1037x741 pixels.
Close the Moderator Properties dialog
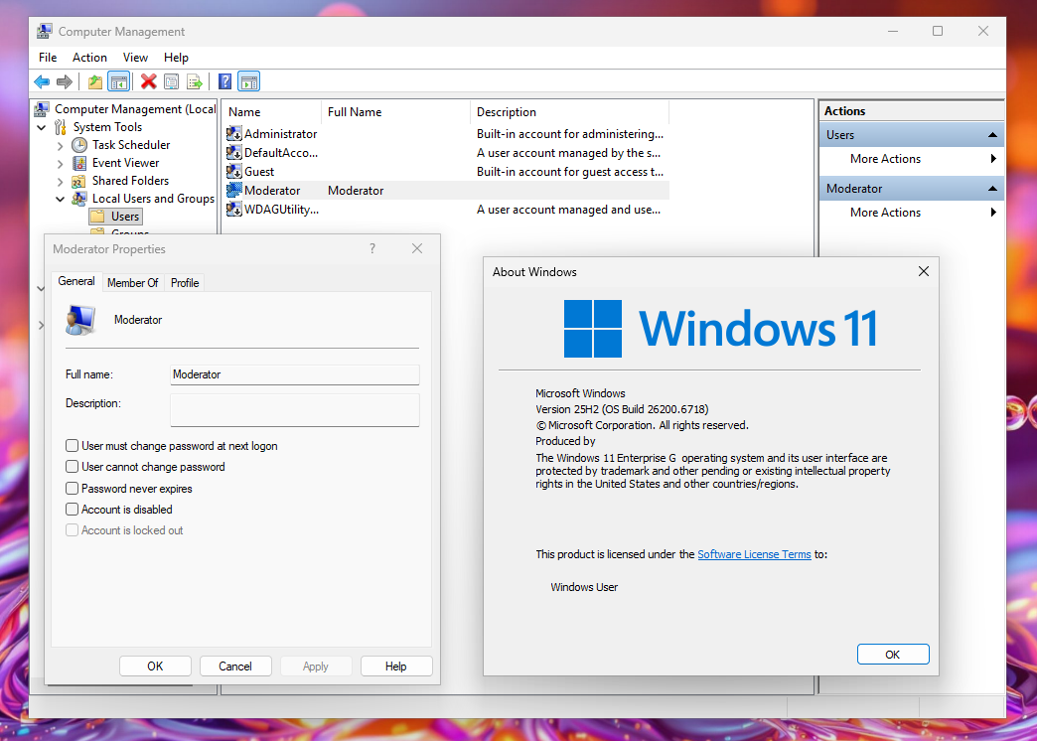coord(417,248)
